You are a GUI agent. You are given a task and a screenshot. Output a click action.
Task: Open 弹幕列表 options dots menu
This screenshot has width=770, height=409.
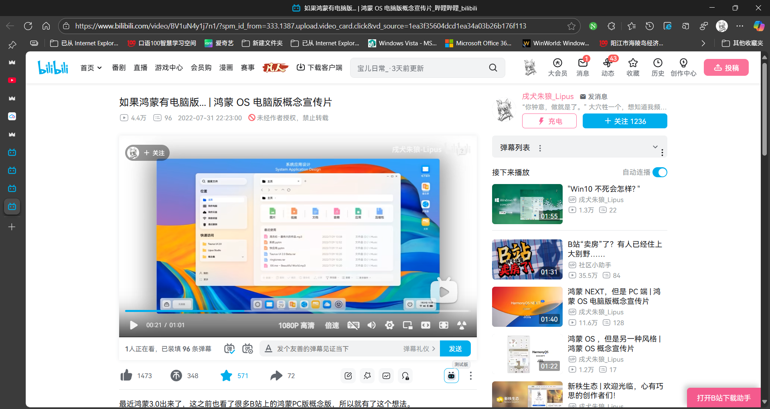pyautogui.click(x=540, y=148)
